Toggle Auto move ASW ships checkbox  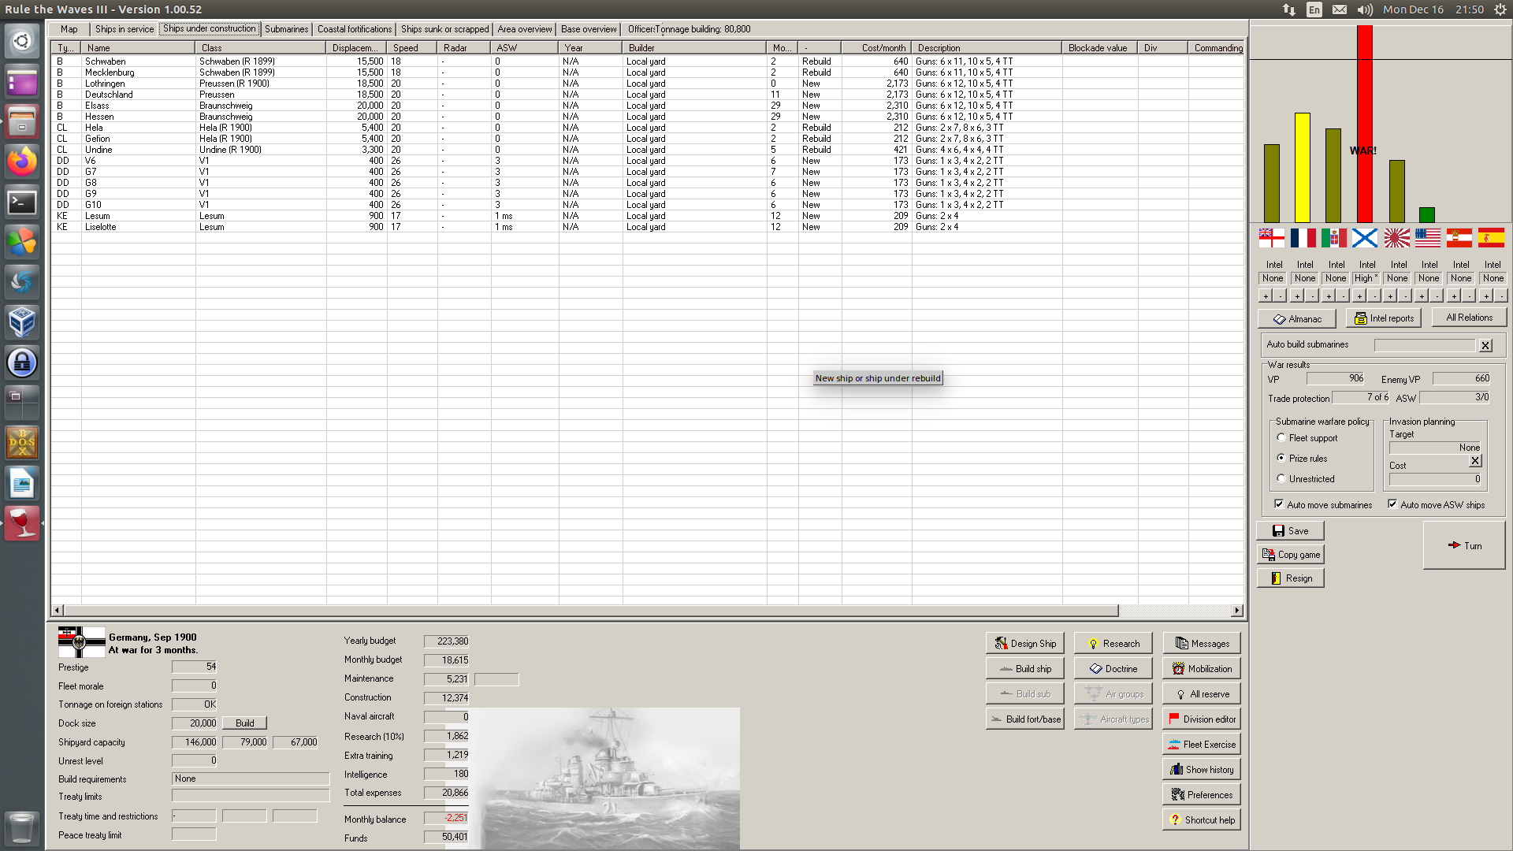1392,504
